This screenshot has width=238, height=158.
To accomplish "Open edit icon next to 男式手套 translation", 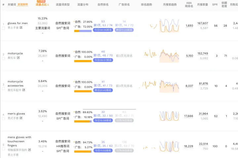I will pos(21,118).
